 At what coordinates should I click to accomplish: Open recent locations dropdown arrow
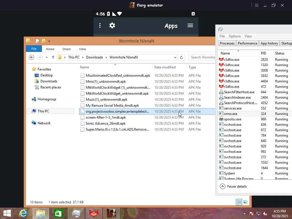(x=46, y=57)
